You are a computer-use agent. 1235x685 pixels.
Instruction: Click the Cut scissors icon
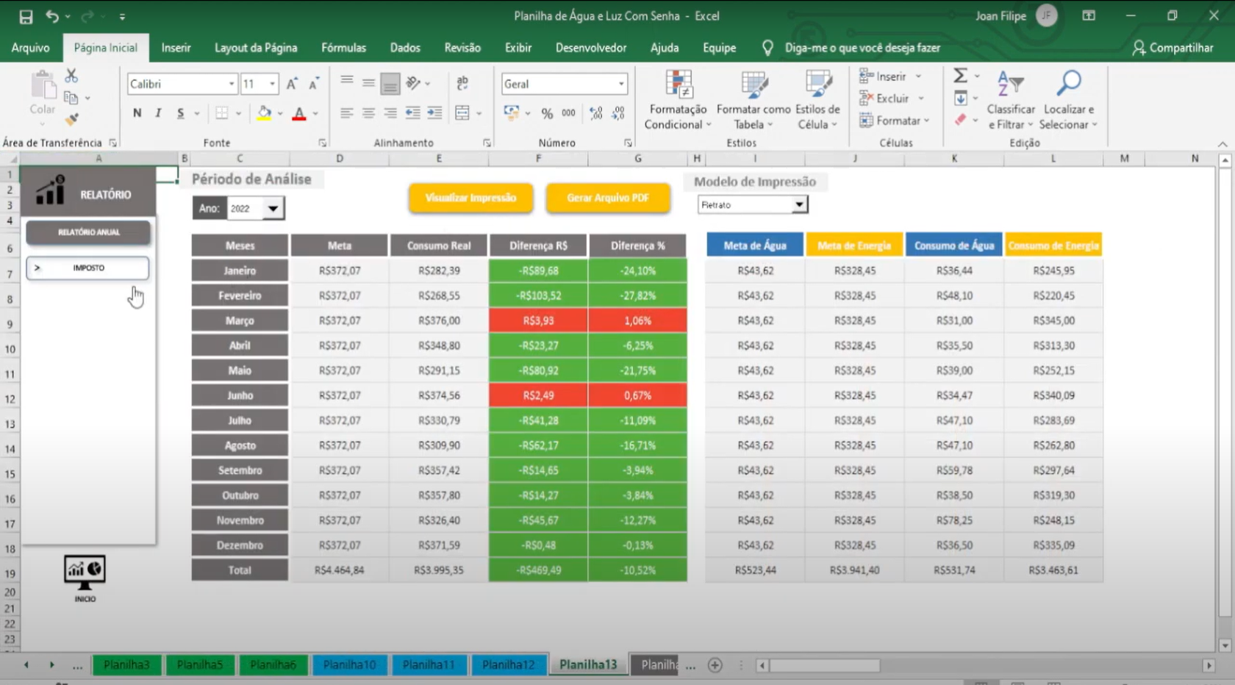(71, 76)
